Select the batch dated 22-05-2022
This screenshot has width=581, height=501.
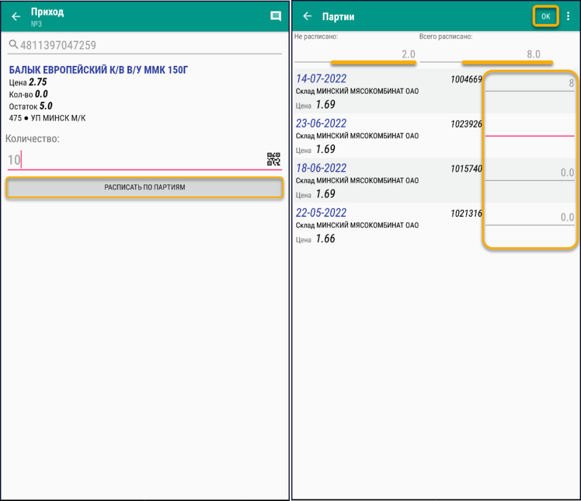pyautogui.click(x=321, y=212)
